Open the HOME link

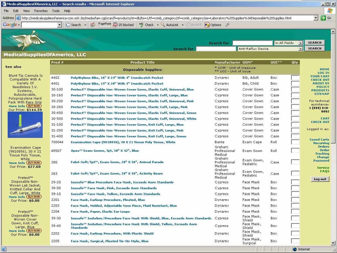coord(324,69)
